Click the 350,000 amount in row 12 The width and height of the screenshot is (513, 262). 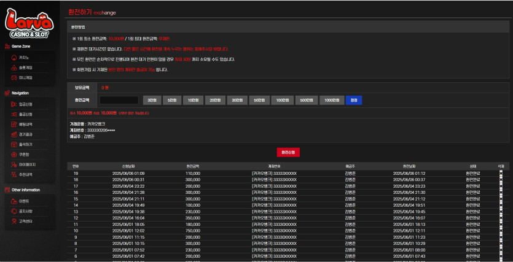(x=193, y=218)
